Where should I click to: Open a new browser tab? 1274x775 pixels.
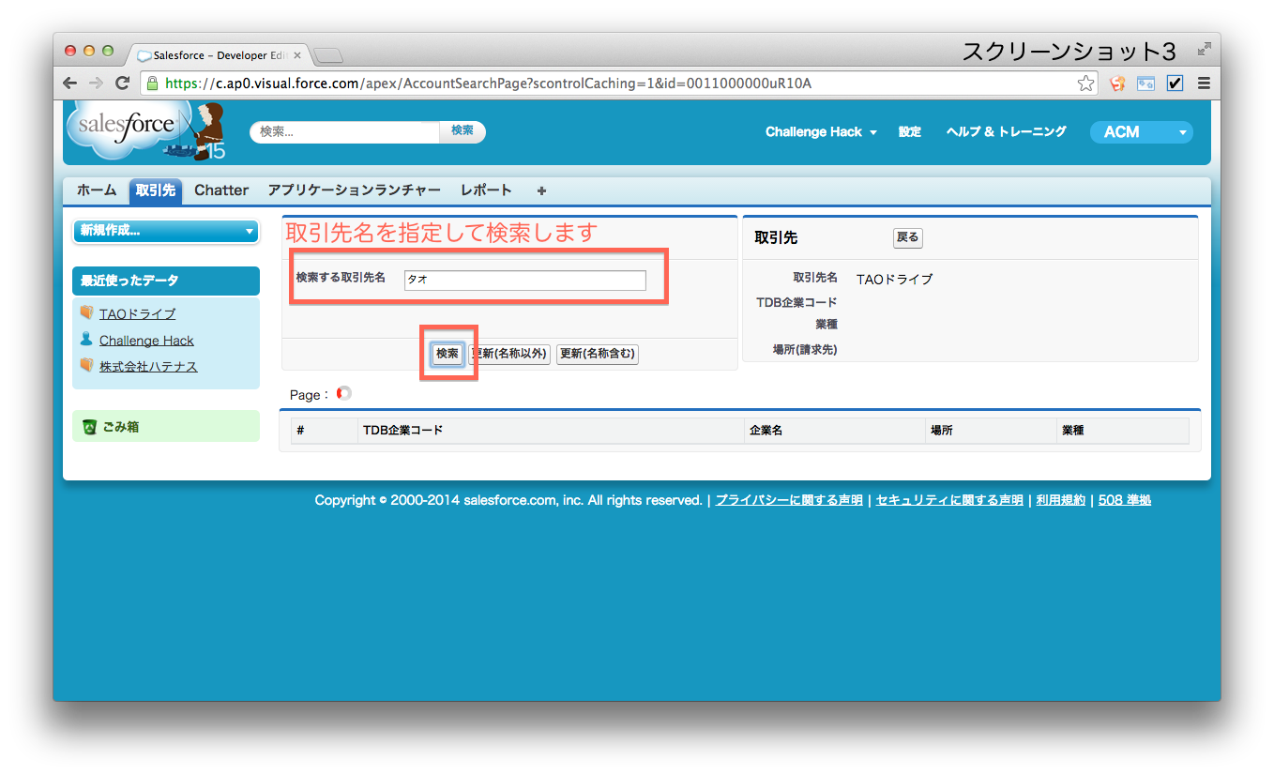click(328, 55)
